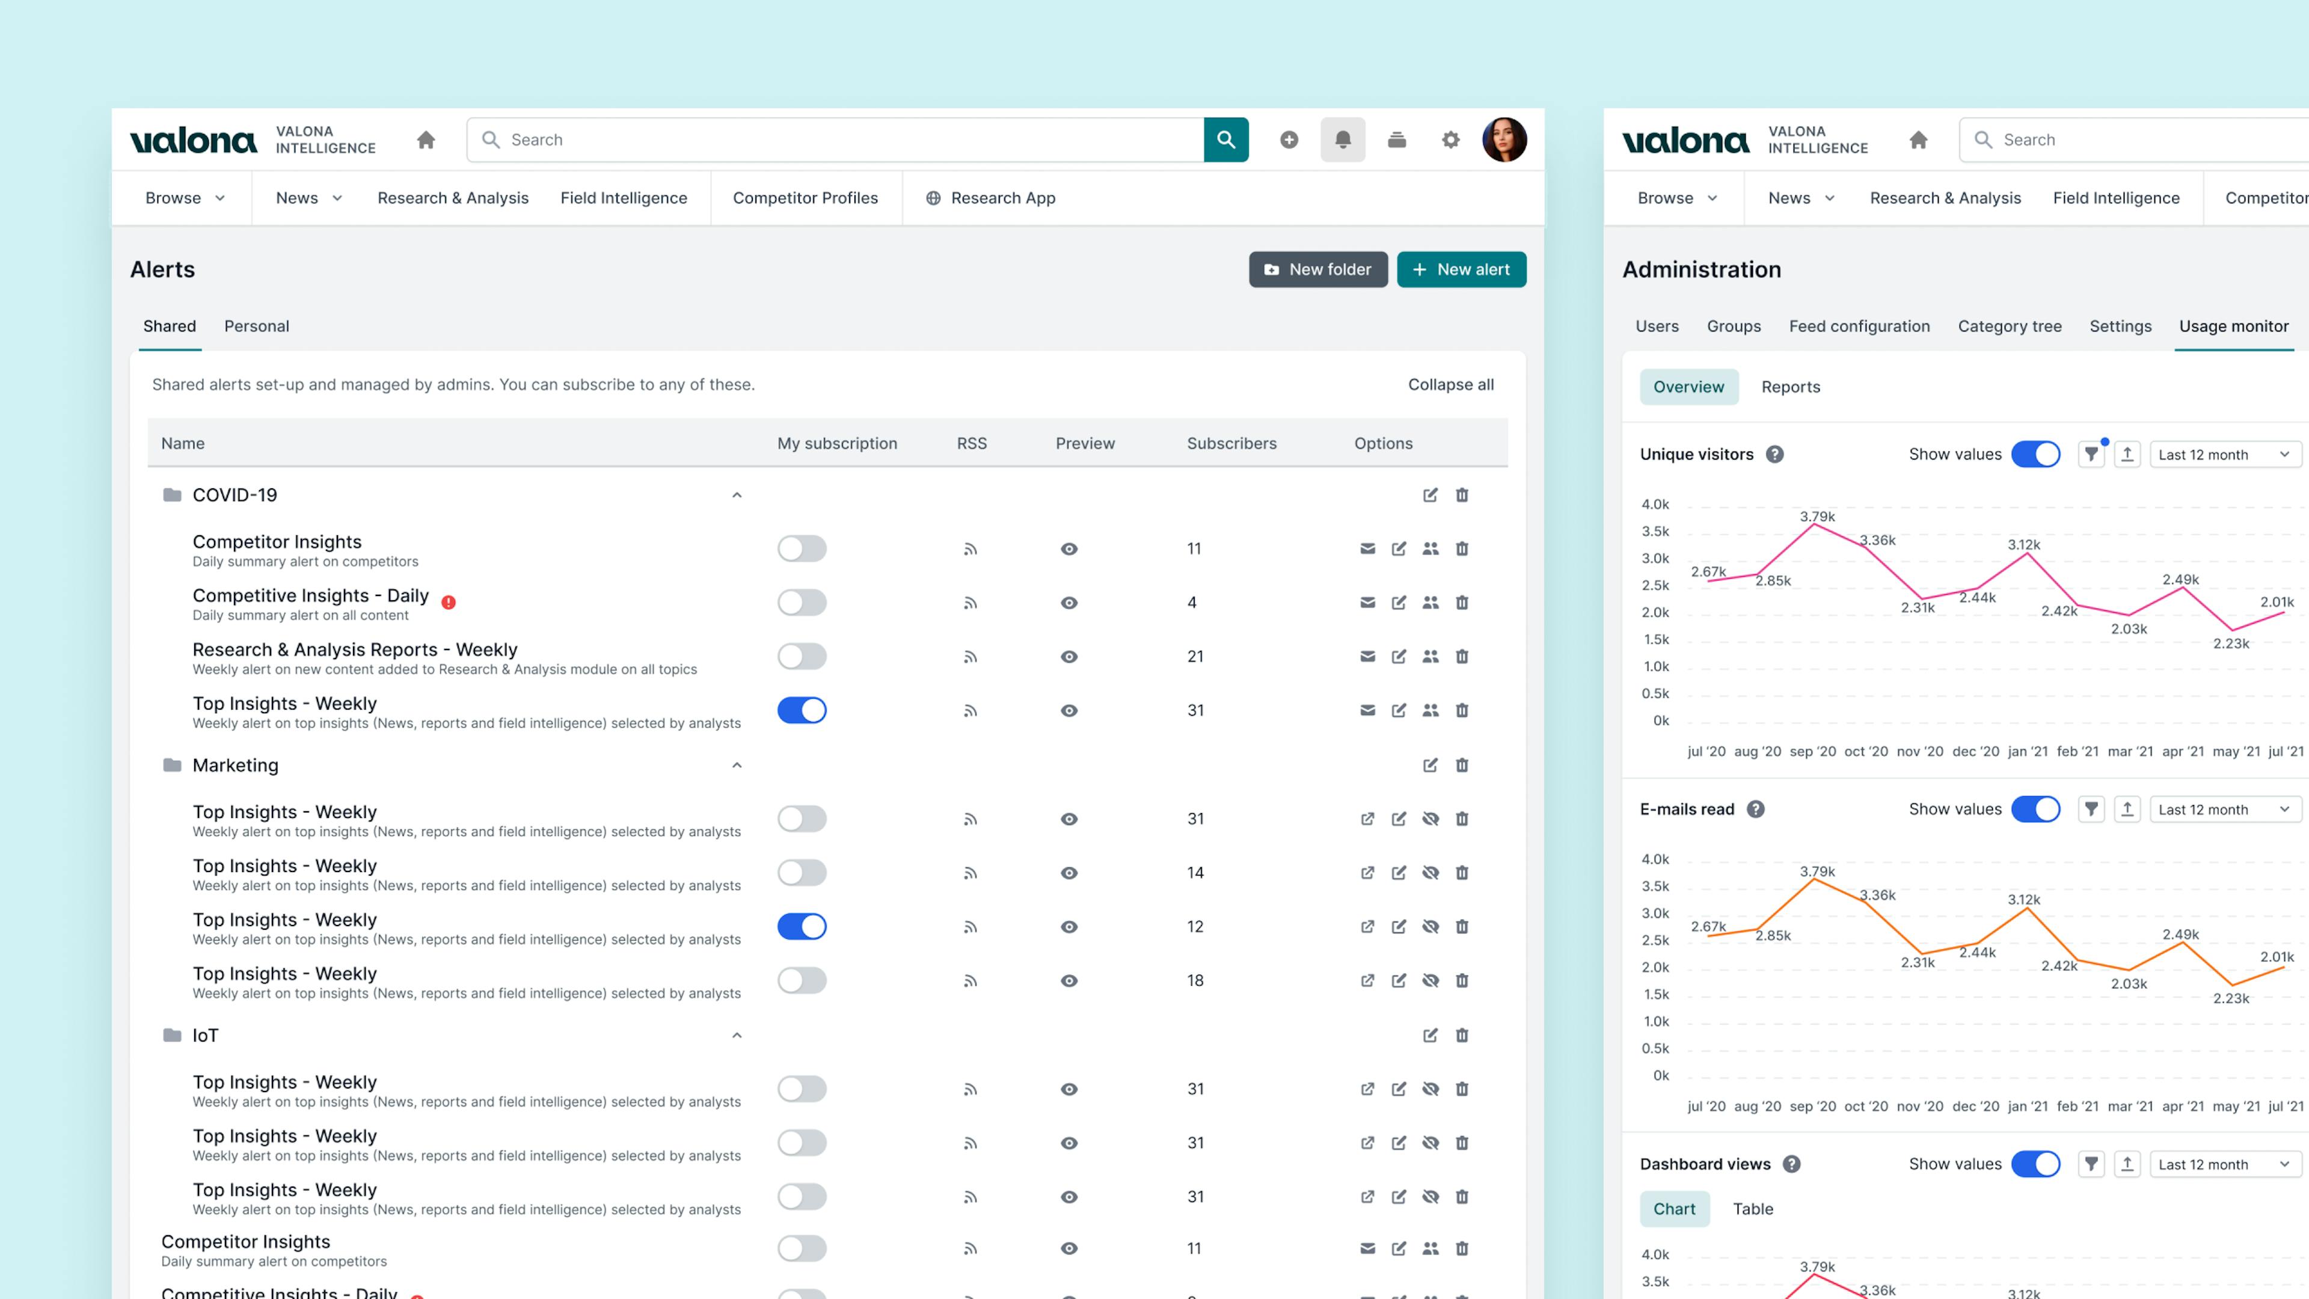Click the edit icon for the Marketing folder
2309x1299 pixels.
[1430, 765]
